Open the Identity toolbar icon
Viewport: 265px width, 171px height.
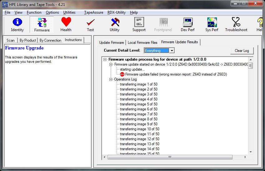point(17,25)
